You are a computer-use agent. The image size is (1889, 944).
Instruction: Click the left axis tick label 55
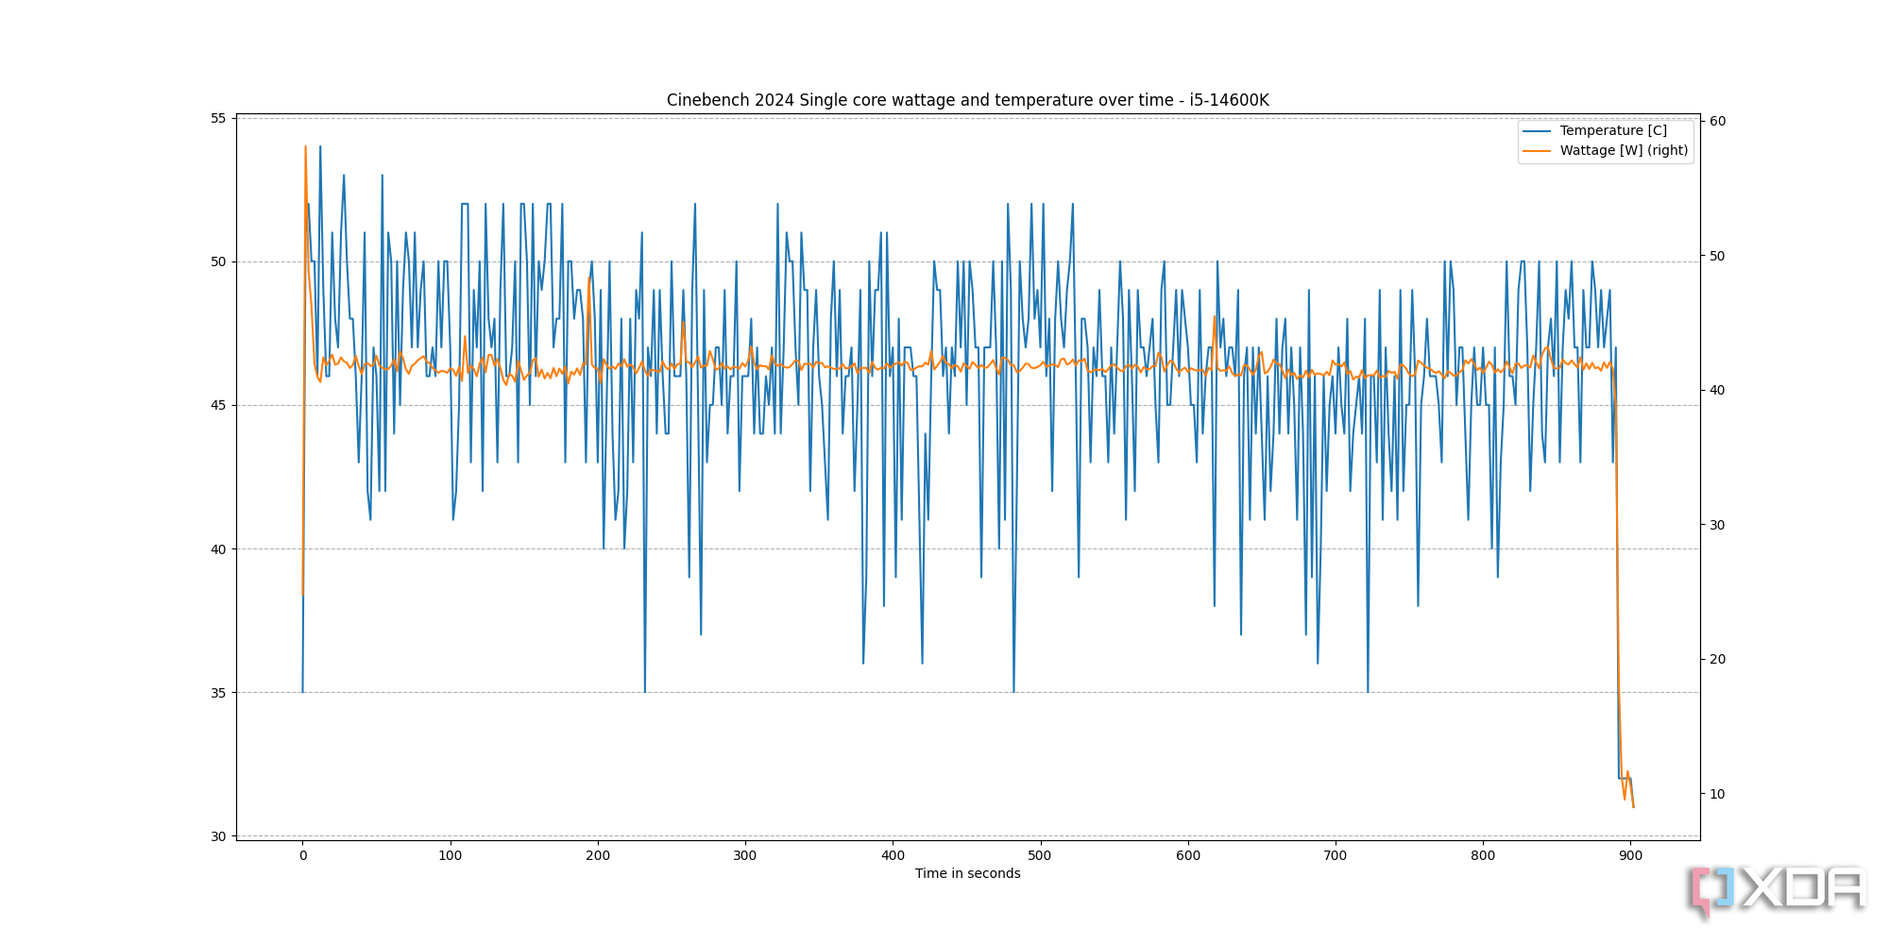pos(218,118)
